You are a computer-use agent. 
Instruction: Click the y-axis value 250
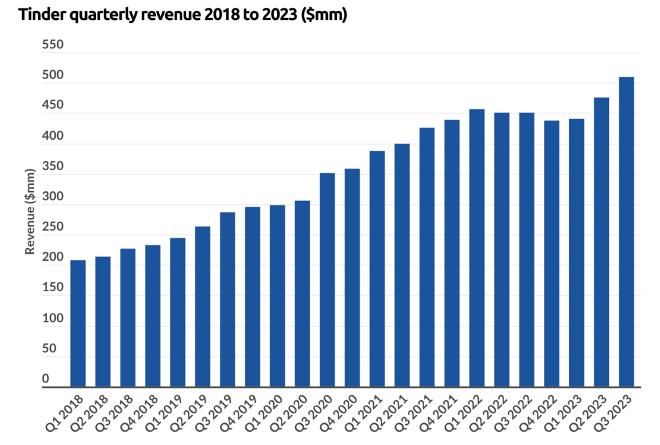[x=53, y=227]
